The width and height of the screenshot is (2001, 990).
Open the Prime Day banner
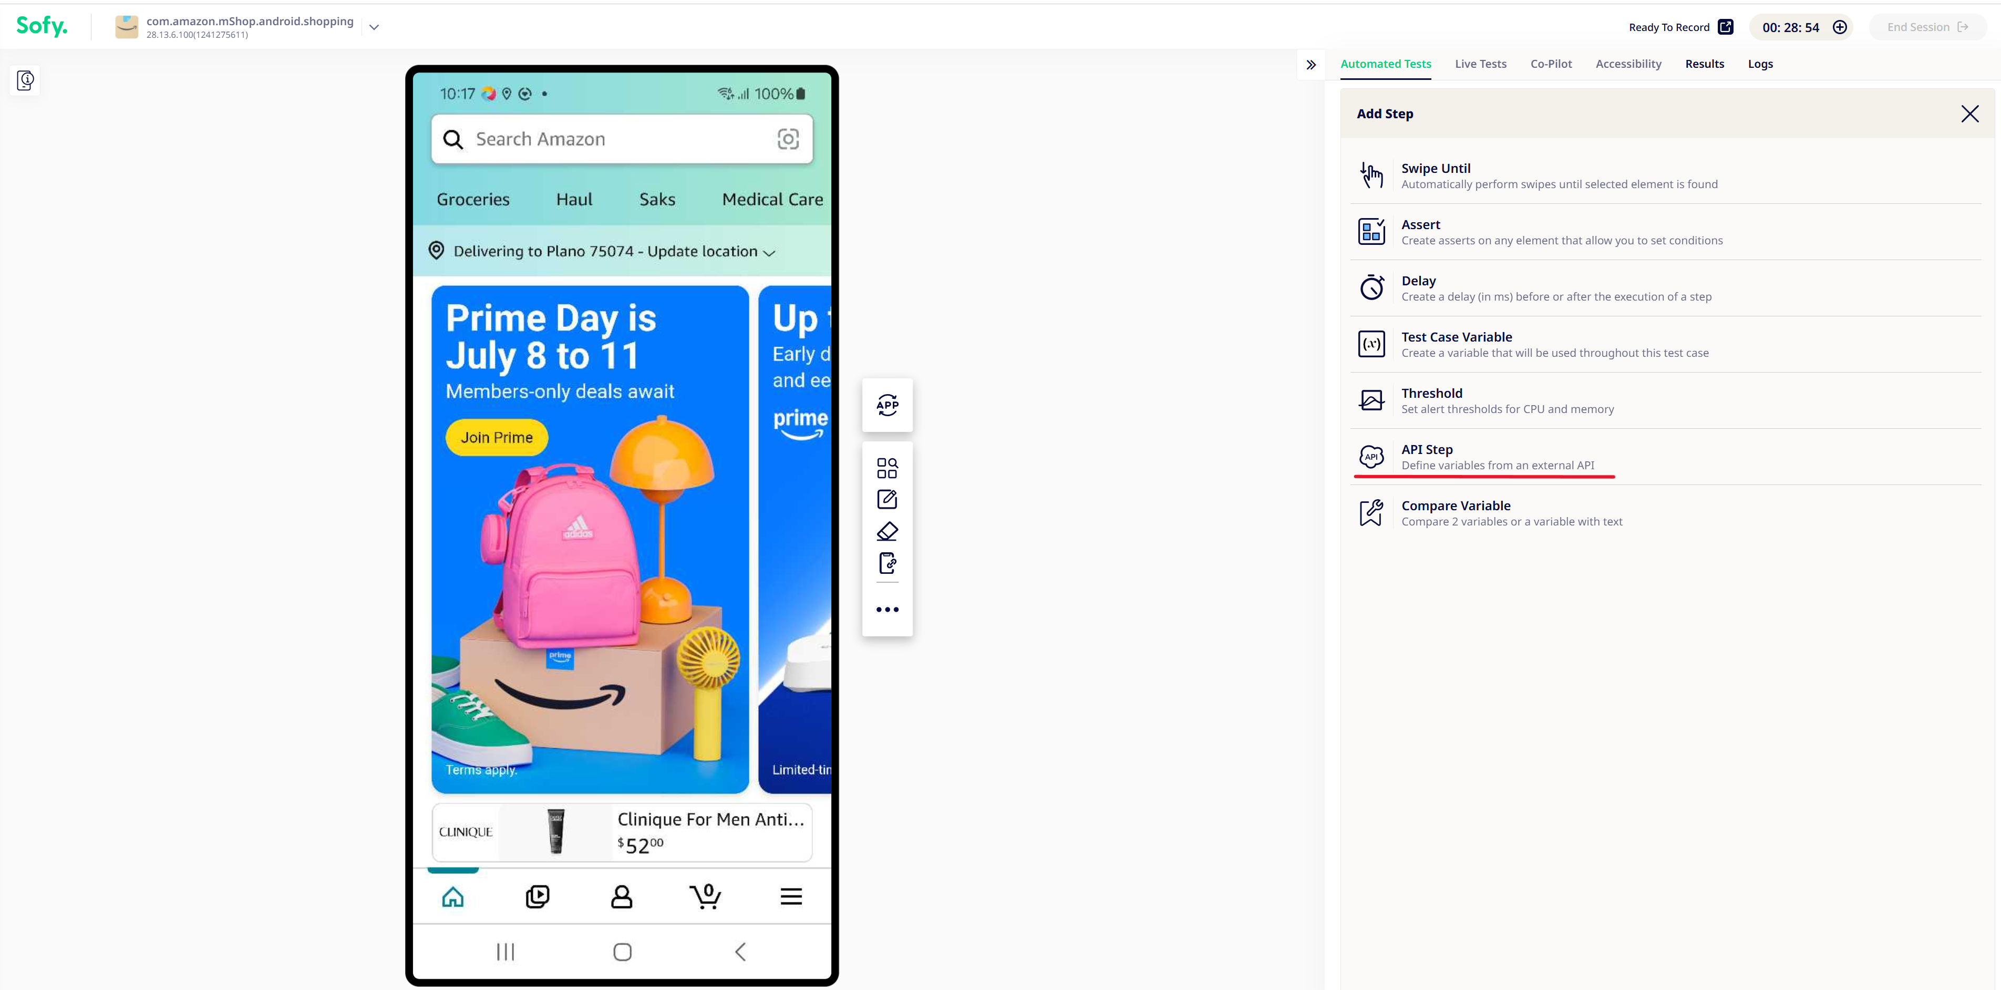590,539
